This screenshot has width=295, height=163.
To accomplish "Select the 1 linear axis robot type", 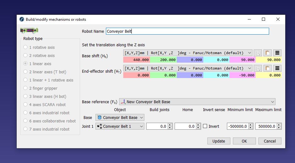I will click(26, 64).
